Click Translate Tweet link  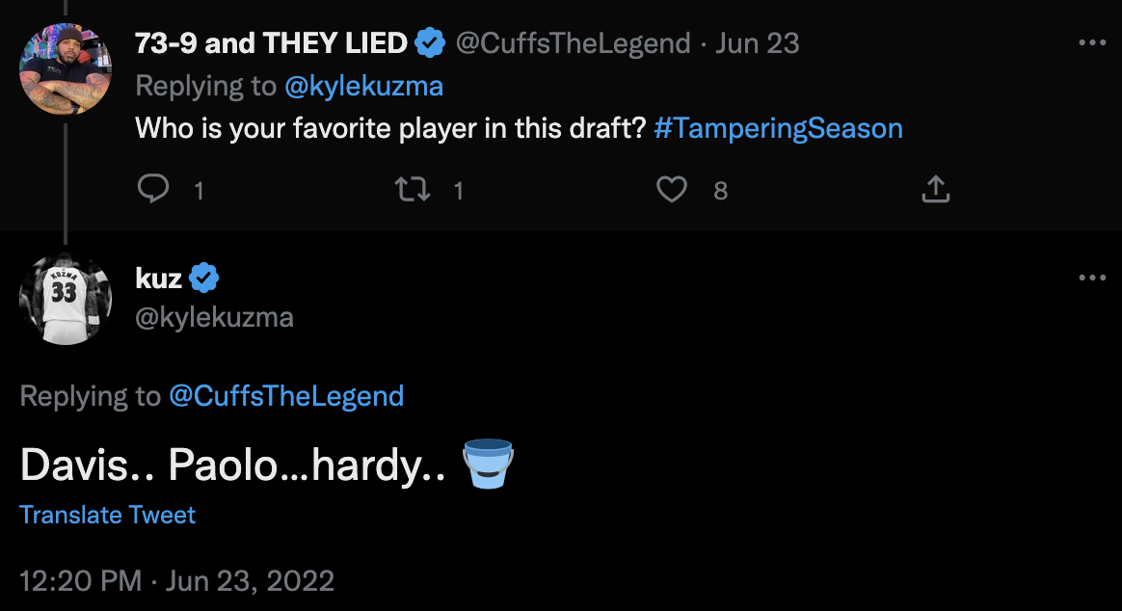click(107, 515)
